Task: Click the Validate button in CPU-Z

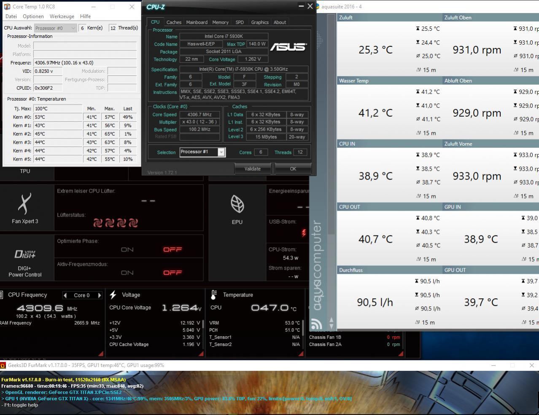Action: pos(252,169)
